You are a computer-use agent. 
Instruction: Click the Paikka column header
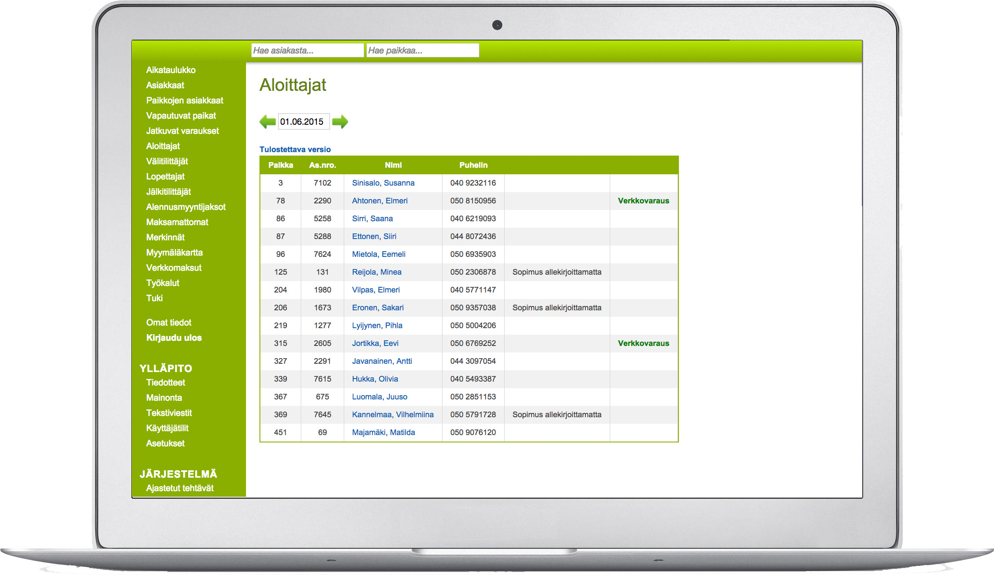[x=281, y=165]
